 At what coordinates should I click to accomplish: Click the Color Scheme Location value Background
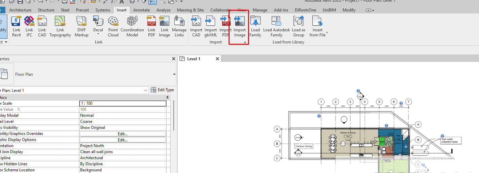click(123, 170)
